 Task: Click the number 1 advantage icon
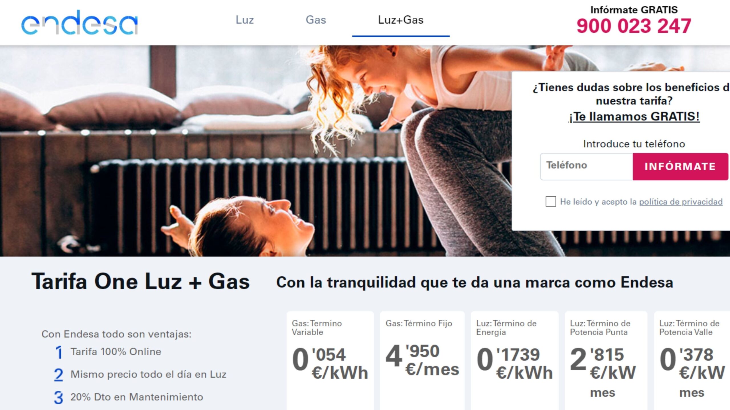[x=59, y=352]
